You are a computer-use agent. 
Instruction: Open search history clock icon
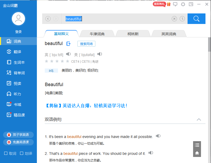[182, 19]
